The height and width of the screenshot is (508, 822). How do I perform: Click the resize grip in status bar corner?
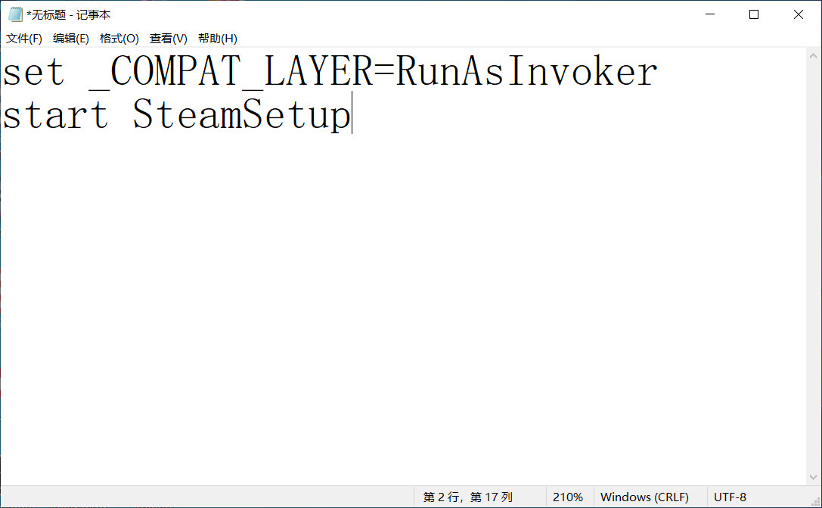click(x=815, y=502)
